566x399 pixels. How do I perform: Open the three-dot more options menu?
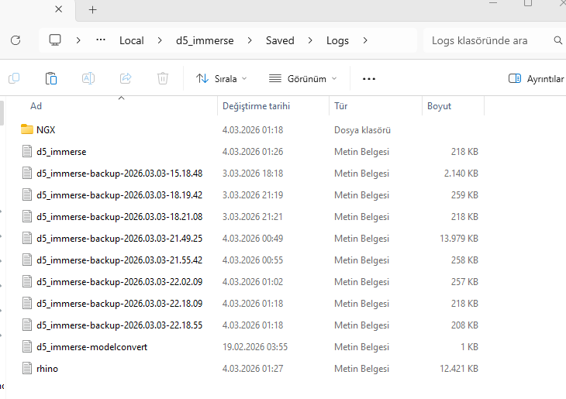click(369, 78)
